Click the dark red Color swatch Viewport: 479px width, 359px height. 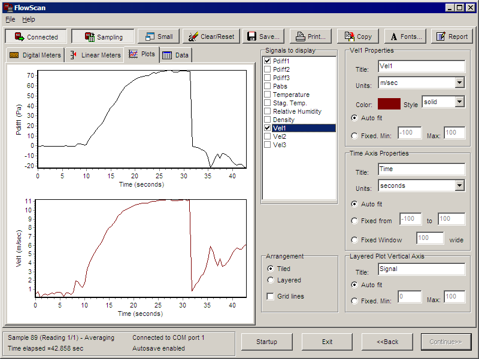tap(389, 104)
